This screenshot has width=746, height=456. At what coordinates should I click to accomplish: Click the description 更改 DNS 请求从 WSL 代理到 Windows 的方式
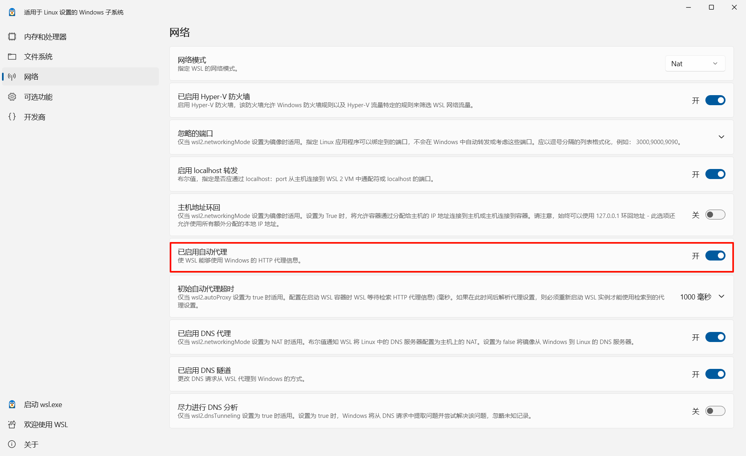242,379
